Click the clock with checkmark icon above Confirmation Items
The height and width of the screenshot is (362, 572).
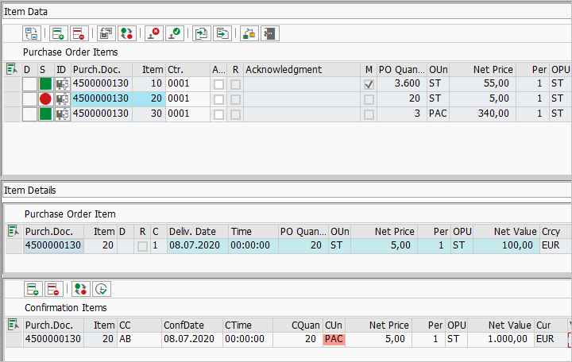click(x=101, y=289)
